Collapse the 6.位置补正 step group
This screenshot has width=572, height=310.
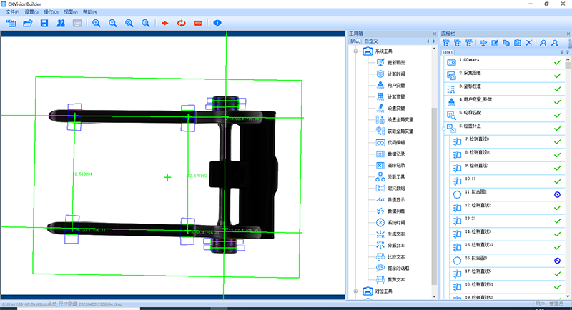pyautogui.click(x=444, y=127)
